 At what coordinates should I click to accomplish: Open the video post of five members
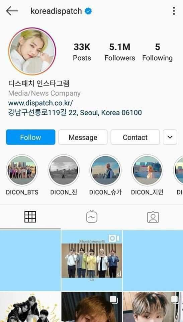[x=92, y=260]
